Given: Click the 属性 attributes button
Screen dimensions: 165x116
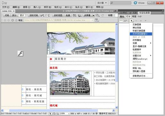Looking at the screenshot, I should (122, 17).
